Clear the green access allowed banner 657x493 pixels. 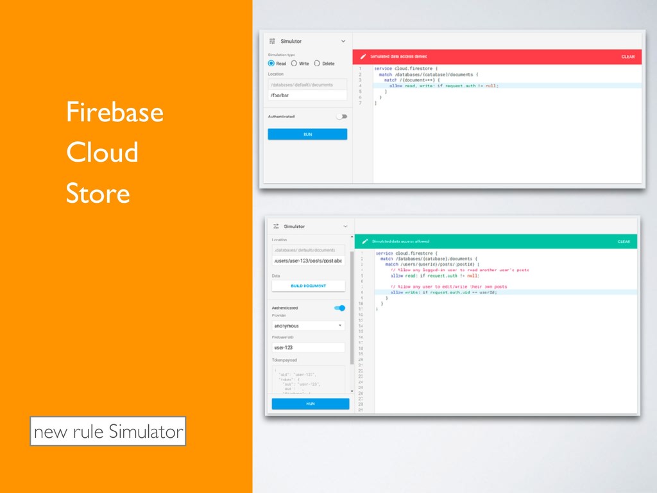click(x=624, y=241)
